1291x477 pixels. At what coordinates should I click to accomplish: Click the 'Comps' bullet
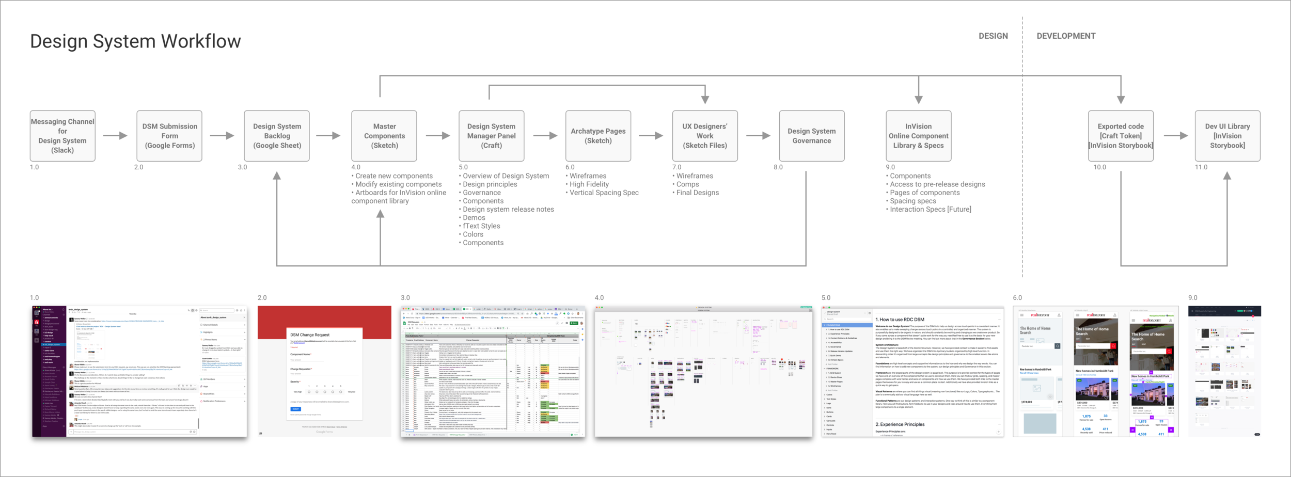coord(686,184)
